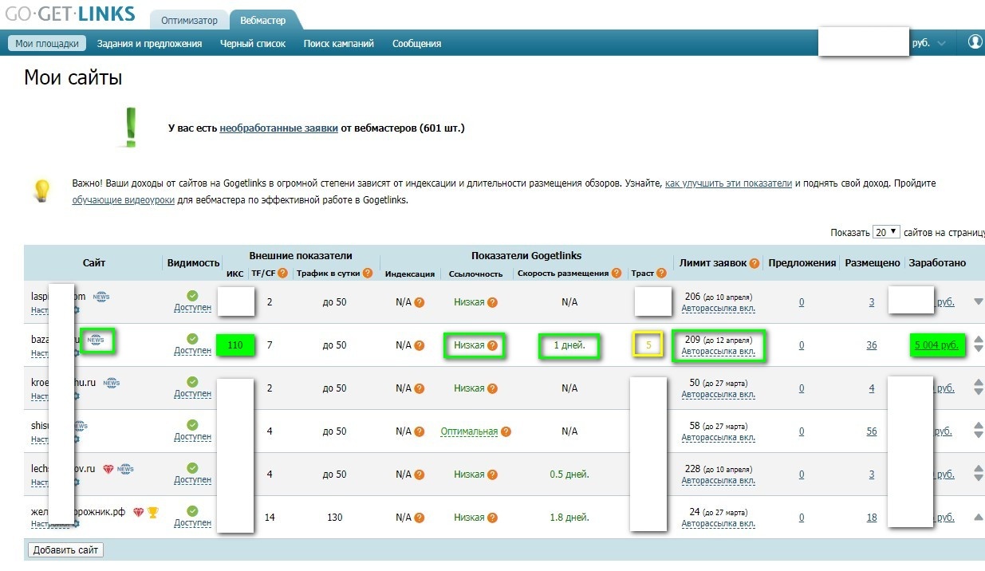Screen dimensions: 985x571
Task: Move the 24-limit site up with the arrow
Action: 979,518
